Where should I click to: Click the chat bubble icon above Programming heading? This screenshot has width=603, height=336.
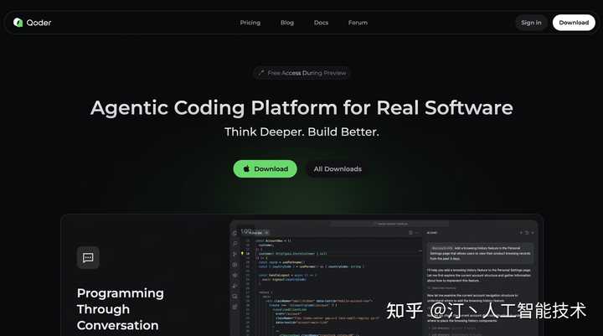tap(88, 257)
